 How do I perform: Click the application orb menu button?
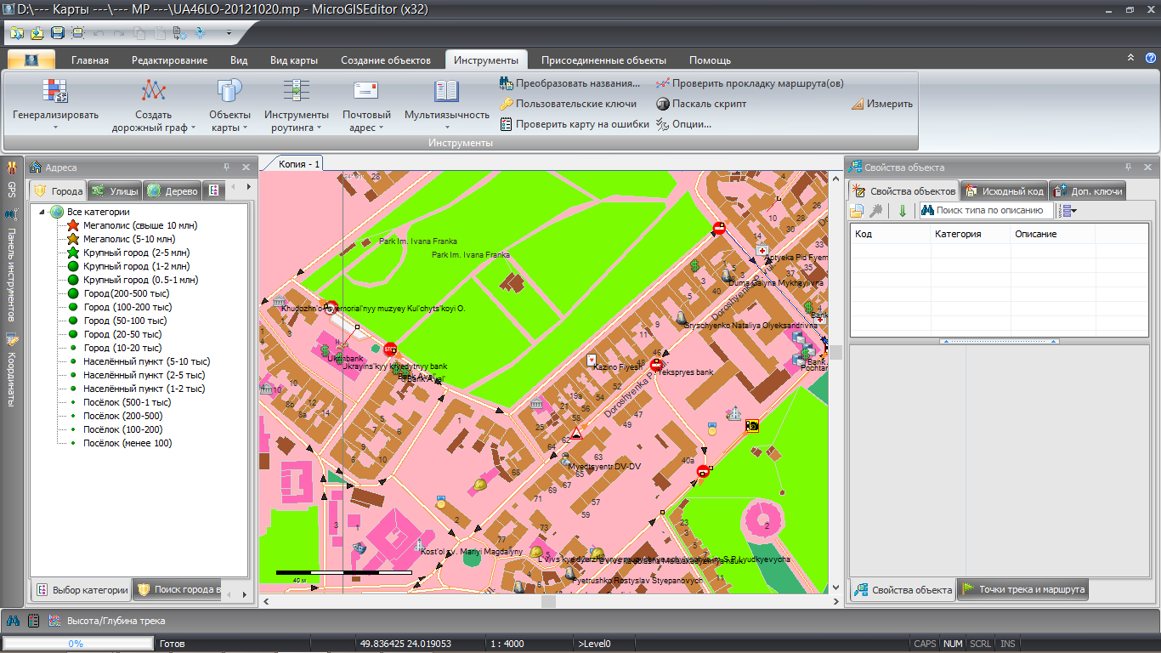tap(31, 60)
